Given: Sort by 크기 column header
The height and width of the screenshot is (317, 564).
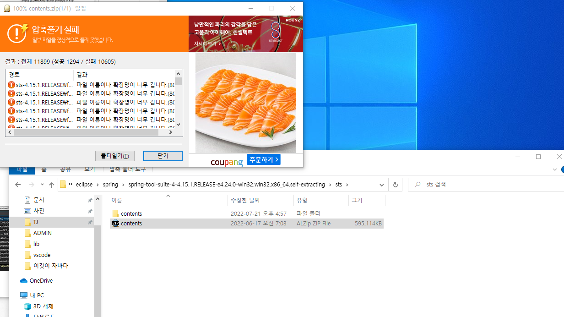Looking at the screenshot, I should coord(366,200).
